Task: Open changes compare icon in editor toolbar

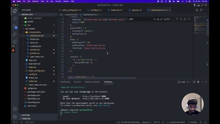Action: click(197, 10)
